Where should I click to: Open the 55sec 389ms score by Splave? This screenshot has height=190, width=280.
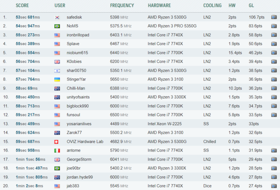coord(28,44)
